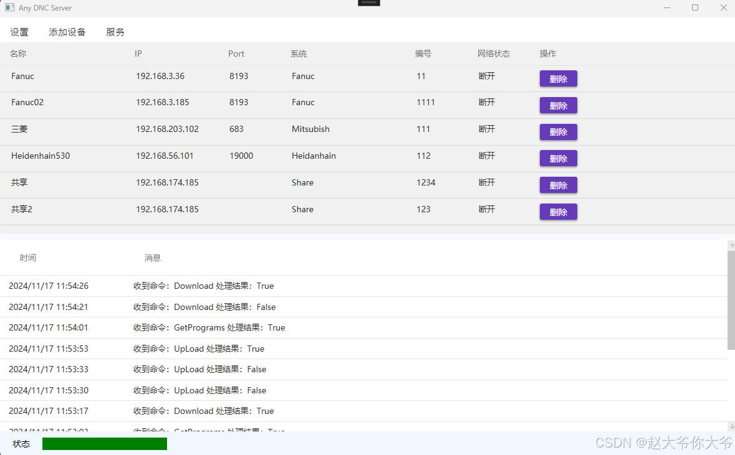Open the 设置 menu
The height and width of the screenshot is (455, 735).
point(19,32)
